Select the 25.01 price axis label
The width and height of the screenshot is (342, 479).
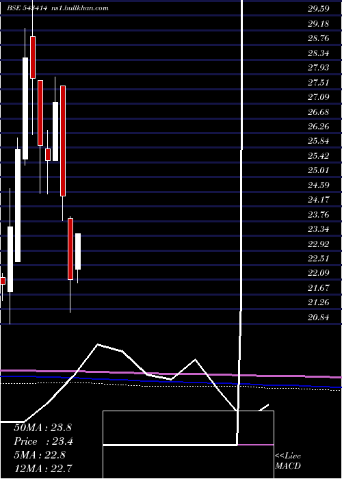pos(319,170)
